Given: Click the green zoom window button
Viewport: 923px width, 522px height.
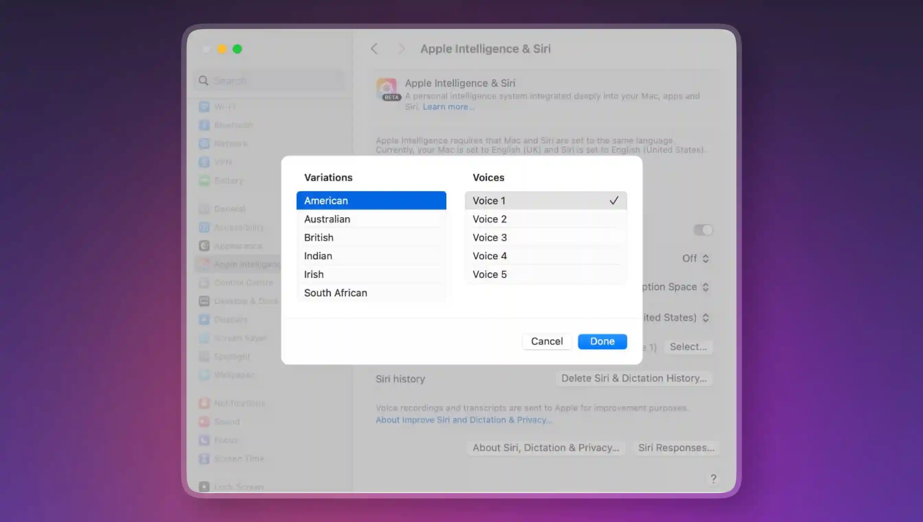Looking at the screenshot, I should click(237, 49).
